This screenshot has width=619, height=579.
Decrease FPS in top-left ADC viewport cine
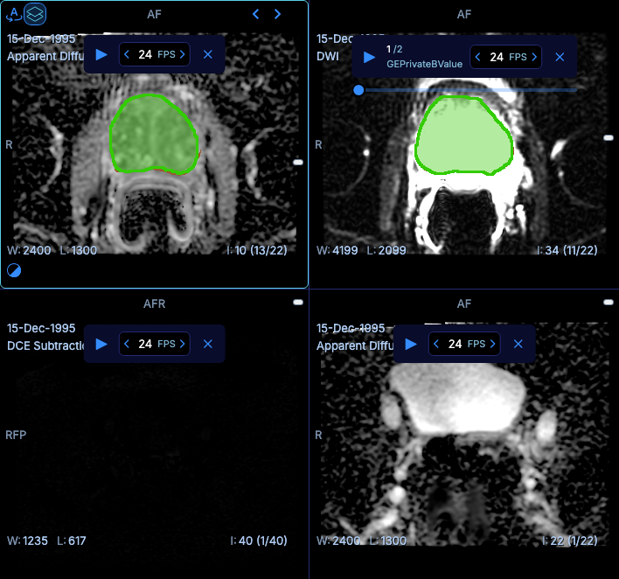127,54
